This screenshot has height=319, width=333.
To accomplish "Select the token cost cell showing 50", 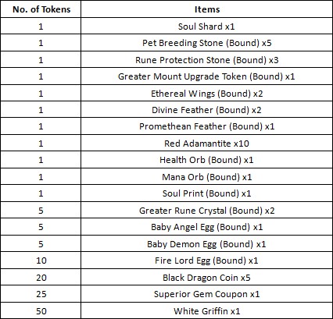I will click(x=41, y=310).
